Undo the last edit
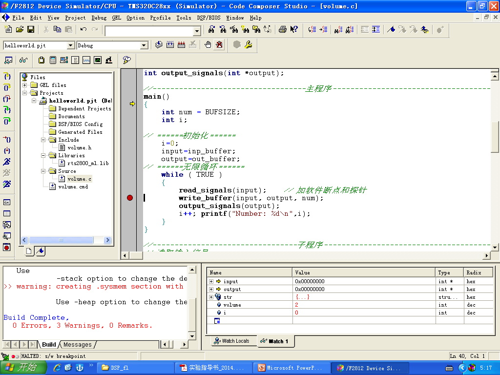The height and width of the screenshot is (375, 500). (83, 30)
